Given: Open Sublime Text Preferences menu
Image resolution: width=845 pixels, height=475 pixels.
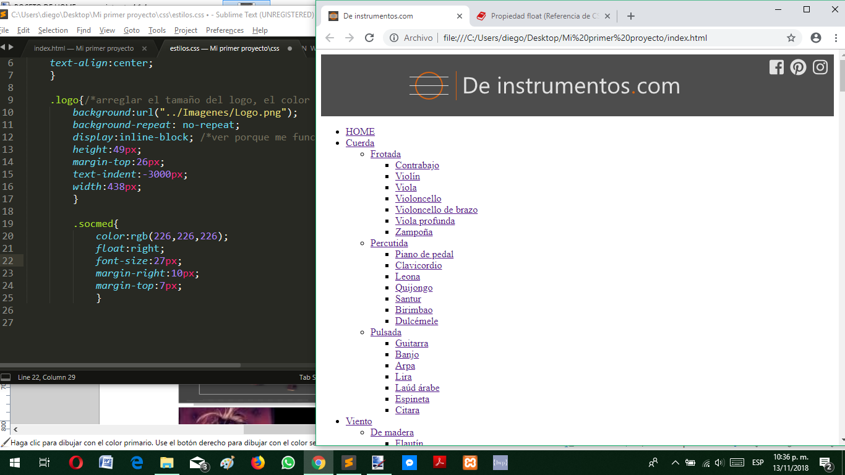Looking at the screenshot, I should point(225,30).
